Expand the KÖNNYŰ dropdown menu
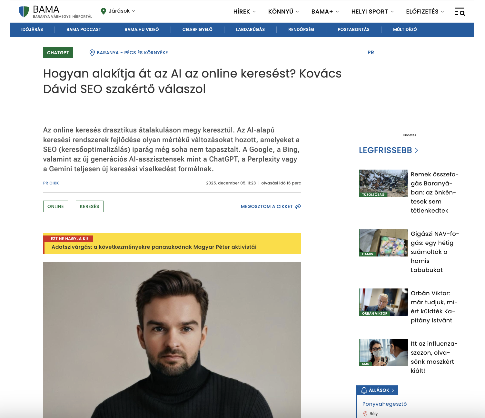Image resolution: width=485 pixels, height=418 pixels. click(x=284, y=12)
